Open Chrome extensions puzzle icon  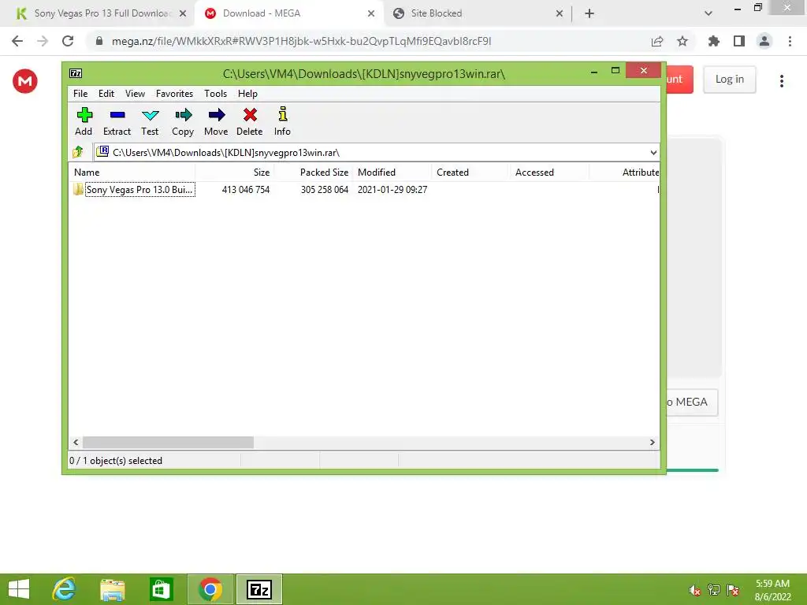click(x=714, y=41)
